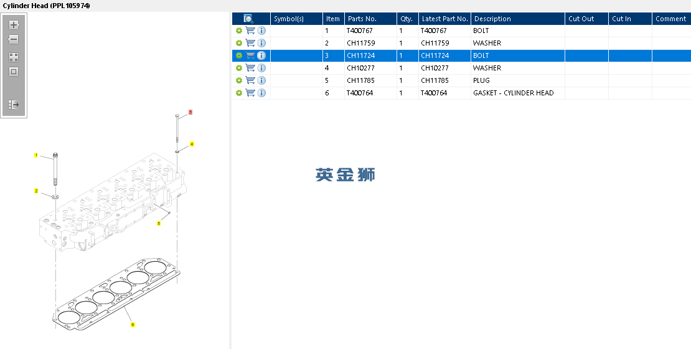Select callout 4 on the diagram
Image resolution: width=691 pixels, height=349 pixels.
(192, 145)
